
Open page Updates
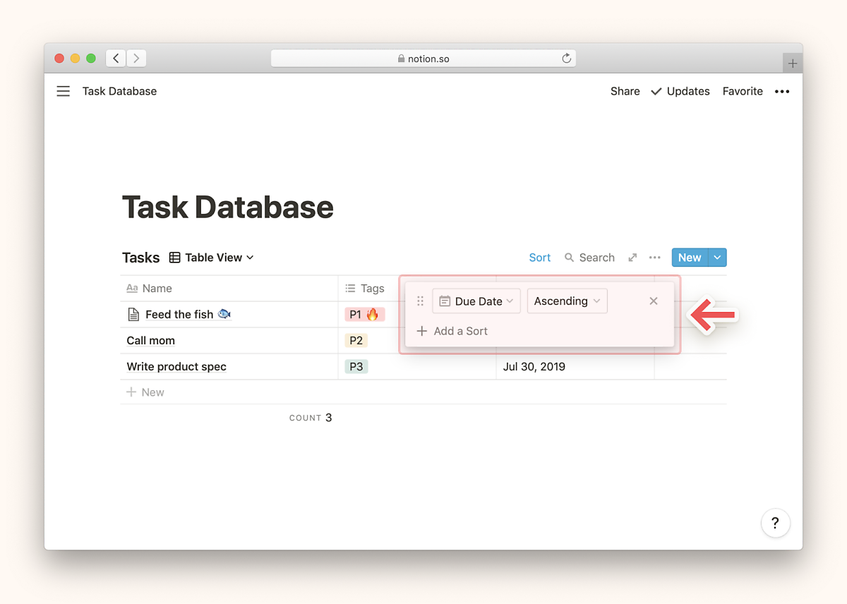pyautogui.click(x=680, y=91)
